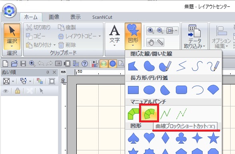This screenshot has height=154, width=235.
Task: Expand the 貼り付け dropdown arrow
Action: tap(54, 45)
